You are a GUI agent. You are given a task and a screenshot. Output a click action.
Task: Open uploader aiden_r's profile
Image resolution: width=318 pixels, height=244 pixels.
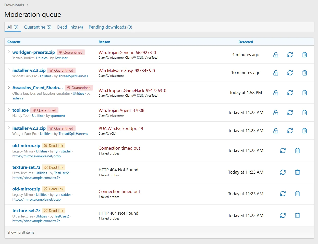(18, 98)
